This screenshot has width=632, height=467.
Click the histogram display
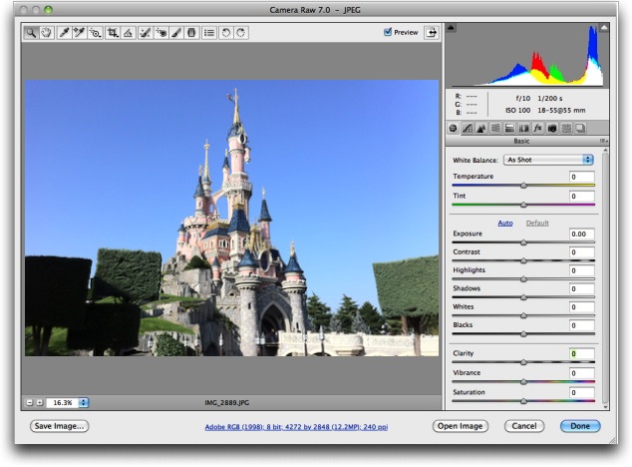[527, 55]
